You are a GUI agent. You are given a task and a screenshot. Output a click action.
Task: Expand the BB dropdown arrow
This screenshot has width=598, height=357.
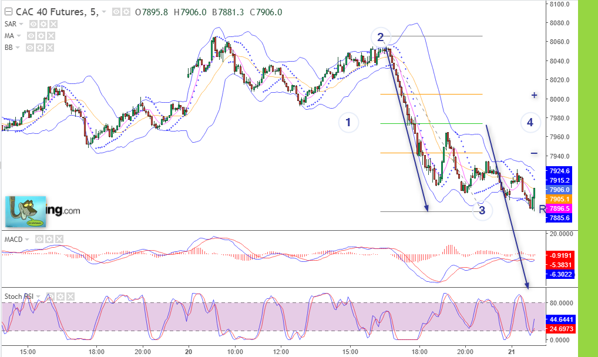pos(18,48)
